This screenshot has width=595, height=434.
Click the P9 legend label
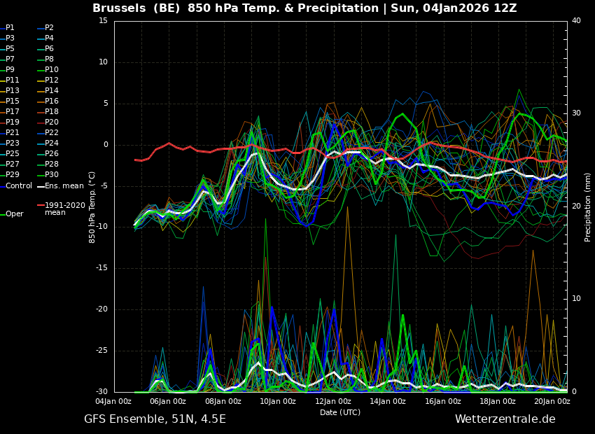coord(10,70)
